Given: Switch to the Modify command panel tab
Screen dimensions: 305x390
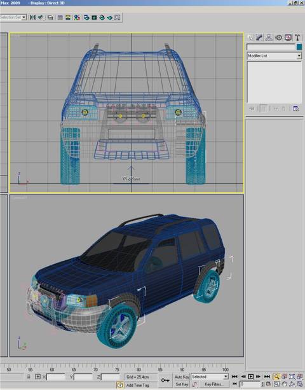Looking at the screenshot, I should (259, 38).
